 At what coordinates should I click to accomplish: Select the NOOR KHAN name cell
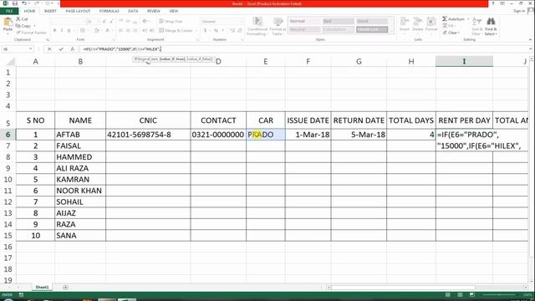pyautogui.click(x=80, y=191)
